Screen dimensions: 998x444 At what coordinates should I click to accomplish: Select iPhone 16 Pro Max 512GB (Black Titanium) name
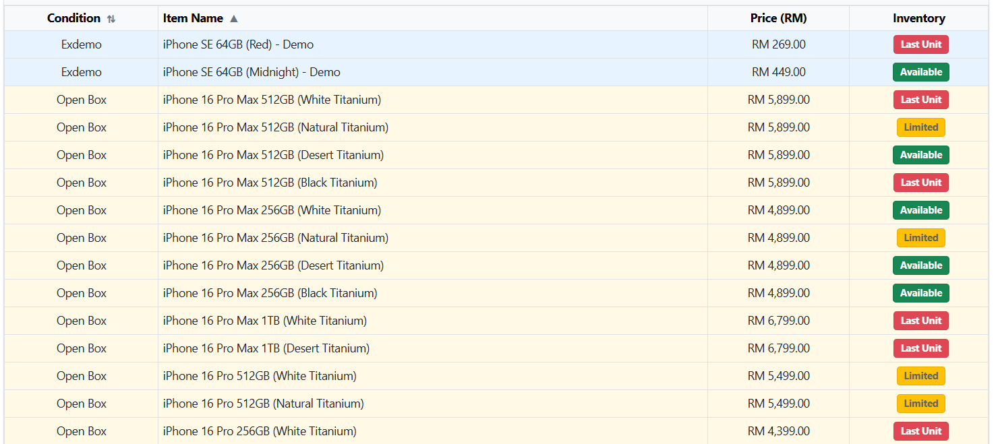pos(270,183)
